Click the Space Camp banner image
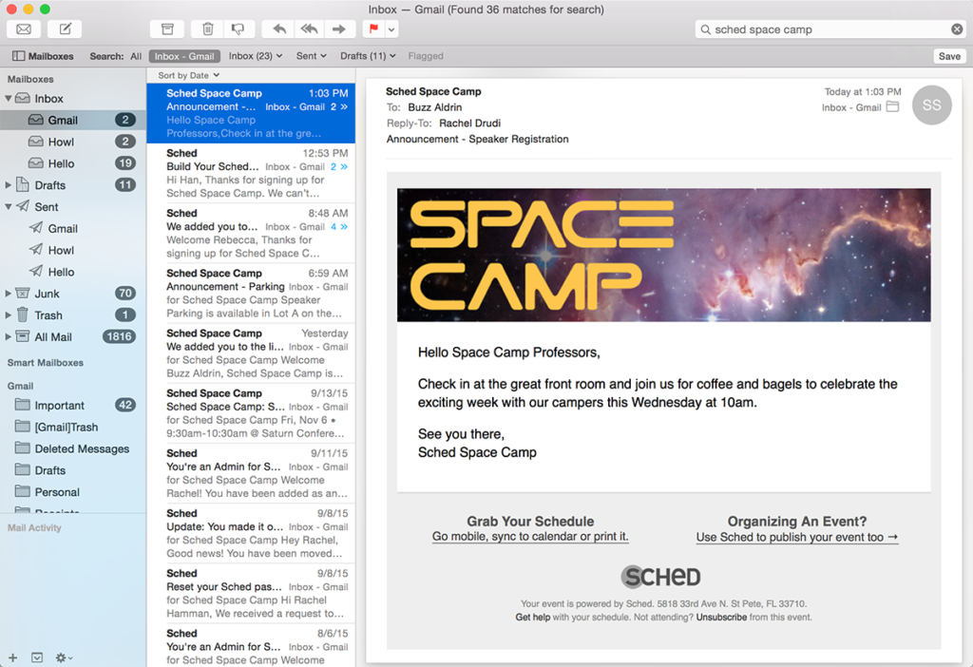 pos(663,255)
